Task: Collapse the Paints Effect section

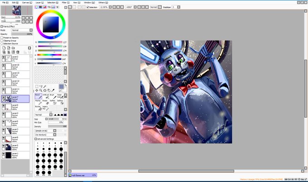Action: pyautogui.click(x=1, y=26)
